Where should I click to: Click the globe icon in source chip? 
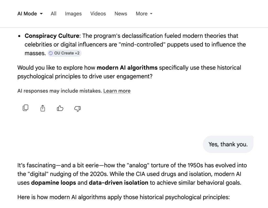click(x=51, y=53)
